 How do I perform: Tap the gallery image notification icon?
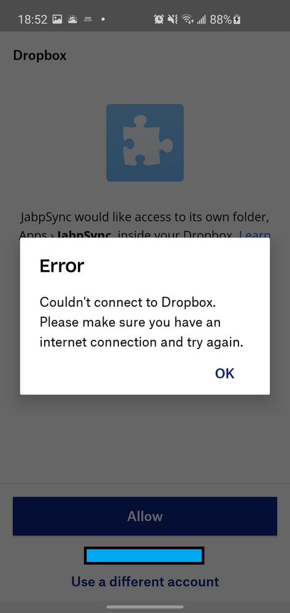tap(57, 19)
